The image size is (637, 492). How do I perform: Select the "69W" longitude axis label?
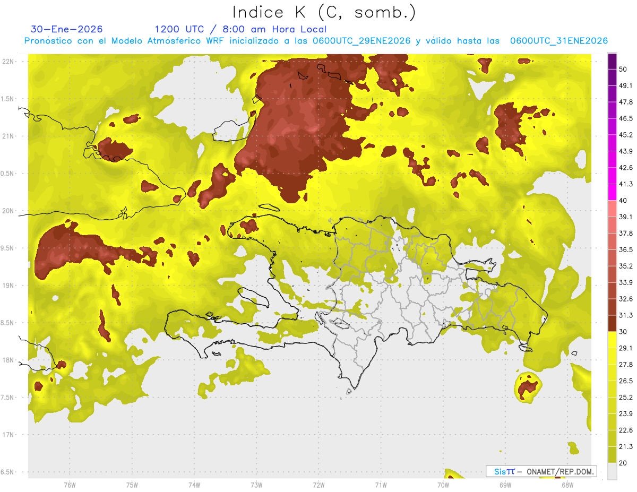pyautogui.click(x=505, y=485)
